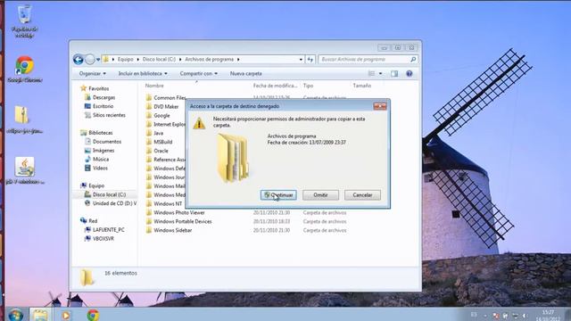
Task: Open the Windows Start menu
Action: click(x=15, y=315)
